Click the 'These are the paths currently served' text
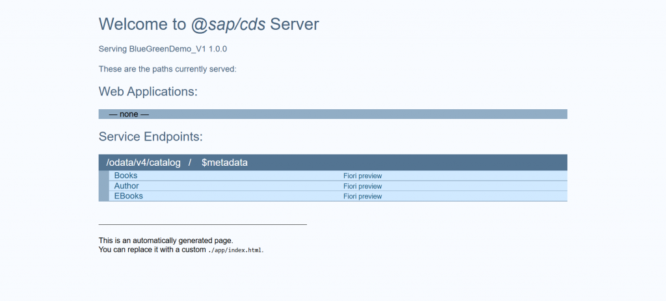This screenshot has width=666, height=301. tap(168, 69)
